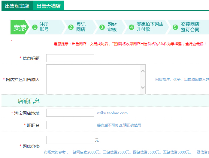Viewport: 209px width, 158px height.
Task: Focus the 信息标题 input field
Action: pyautogui.click(x=70, y=58)
